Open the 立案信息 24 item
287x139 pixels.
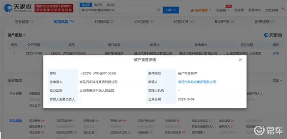point(145,132)
